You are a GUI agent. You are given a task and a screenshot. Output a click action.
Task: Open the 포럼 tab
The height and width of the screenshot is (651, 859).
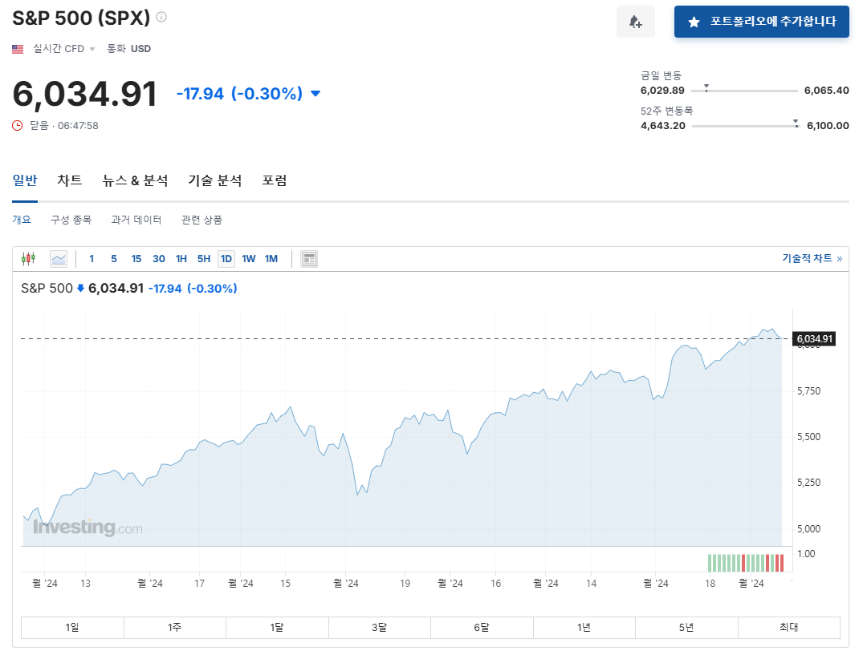coord(274,180)
